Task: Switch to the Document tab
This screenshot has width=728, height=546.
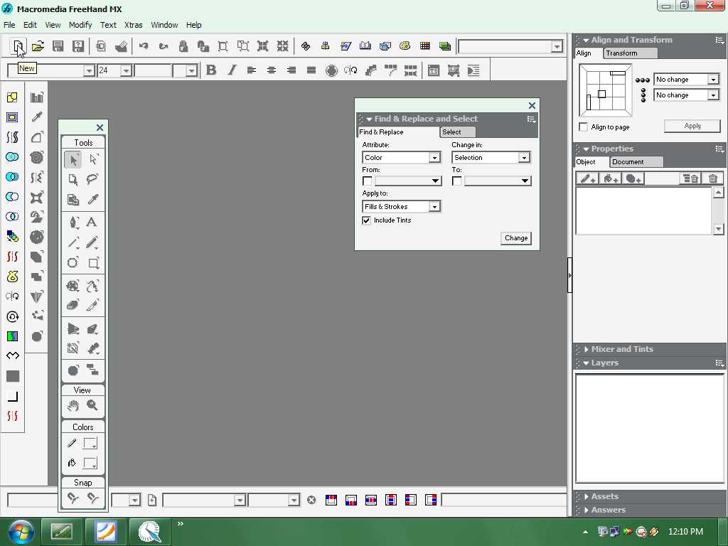Action: [x=636, y=161]
